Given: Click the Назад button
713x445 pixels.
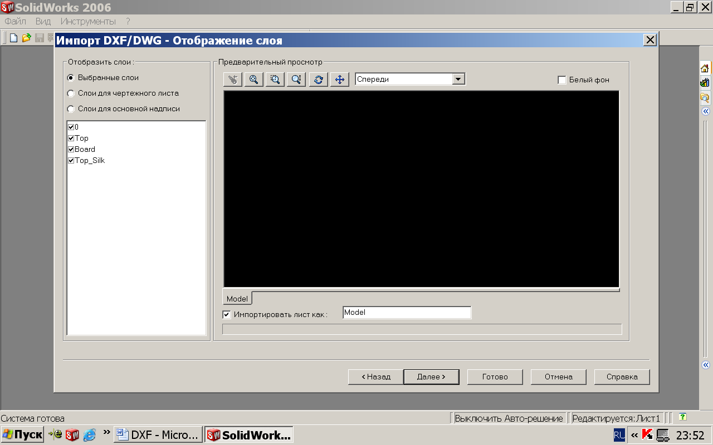Looking at the screenshot, I should 375,377.
